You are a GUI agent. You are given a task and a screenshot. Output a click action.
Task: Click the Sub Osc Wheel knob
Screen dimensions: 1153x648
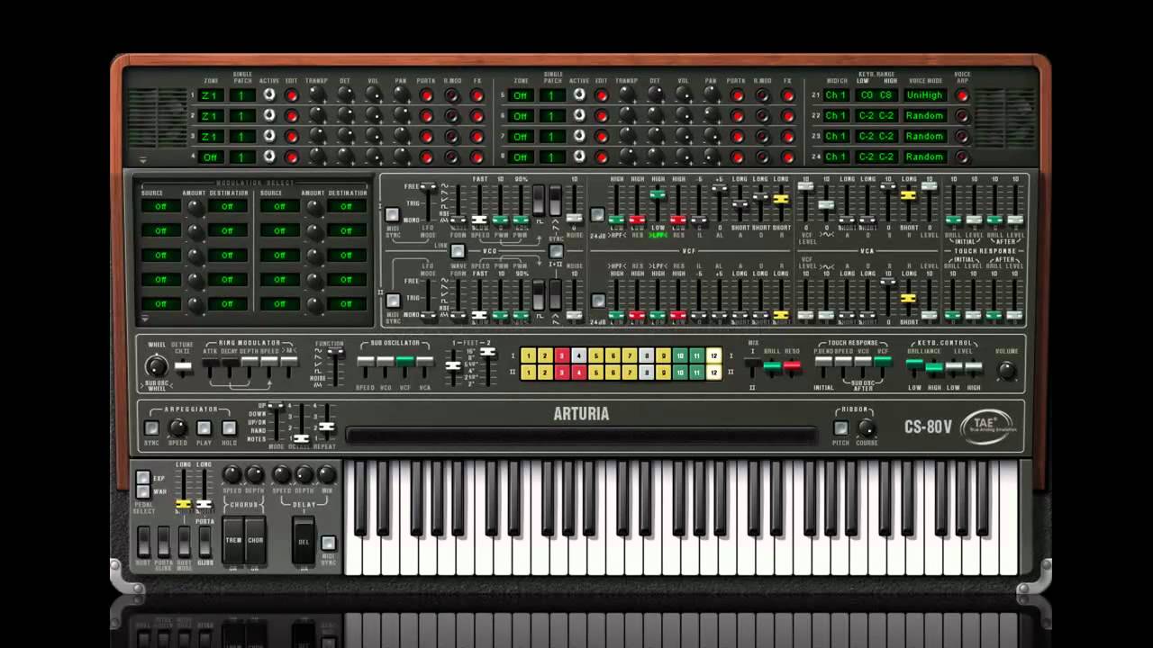tap(157, 366)
